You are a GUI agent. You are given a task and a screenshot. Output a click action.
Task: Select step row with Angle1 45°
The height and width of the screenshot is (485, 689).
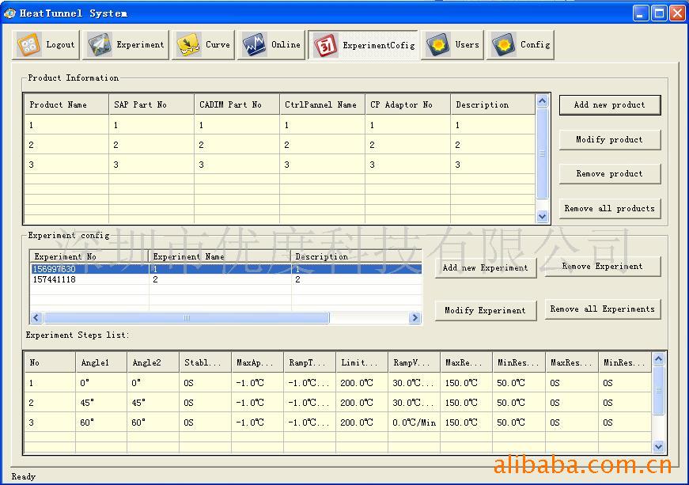point(338,403)
